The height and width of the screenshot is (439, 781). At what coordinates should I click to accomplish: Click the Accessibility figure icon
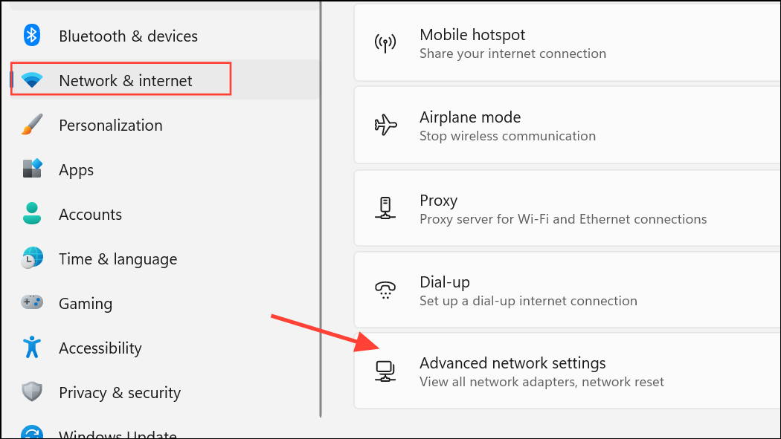32,347
